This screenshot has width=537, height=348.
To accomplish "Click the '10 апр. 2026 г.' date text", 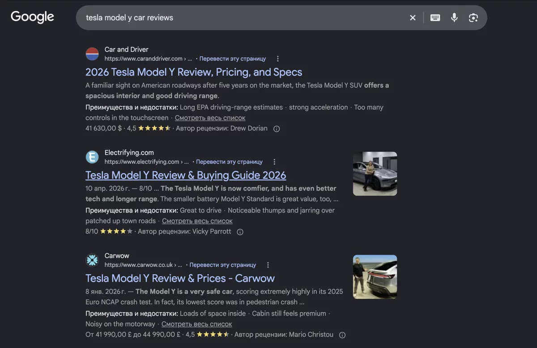I will click(107, 189).
